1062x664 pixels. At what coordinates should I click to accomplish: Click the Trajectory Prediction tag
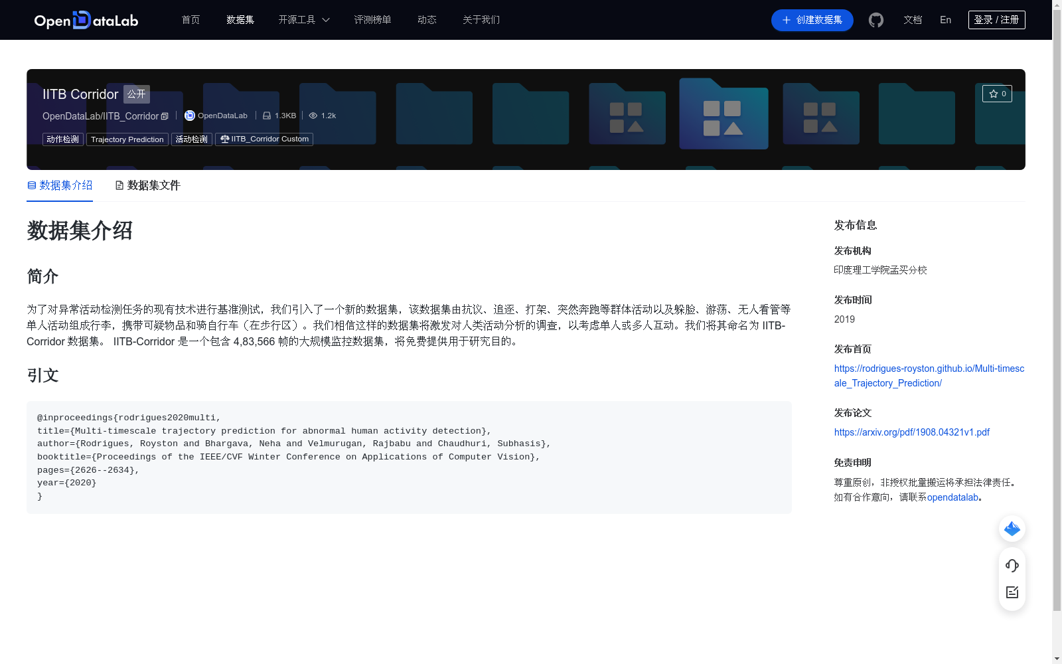pyautogui.click(x=127, y=139)
